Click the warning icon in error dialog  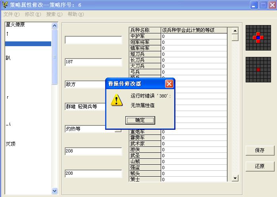pyautogui.click(x=117, y=100)
